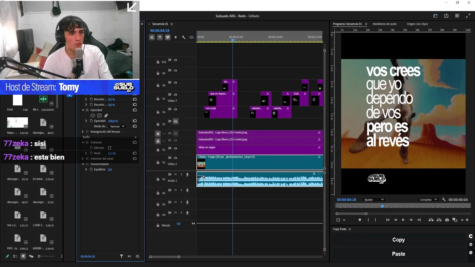Expand Reasignación del tiempo effect
The image size is (475, 267).
83,132
